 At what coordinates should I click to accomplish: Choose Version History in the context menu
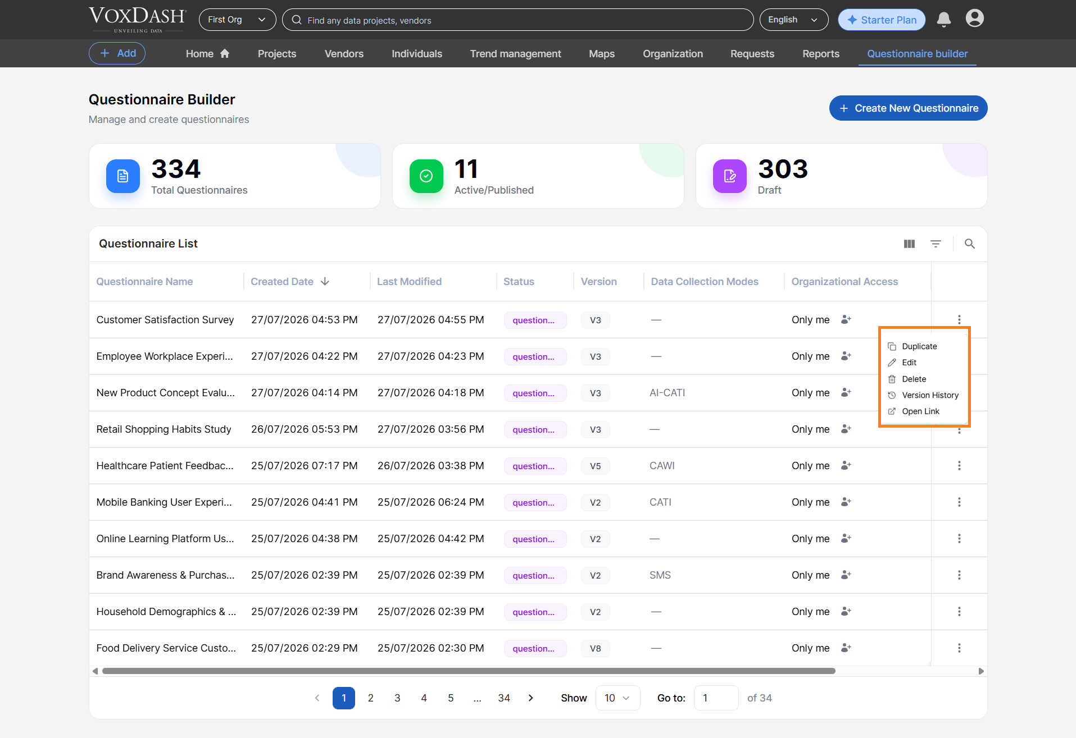[x=930, y=395]
